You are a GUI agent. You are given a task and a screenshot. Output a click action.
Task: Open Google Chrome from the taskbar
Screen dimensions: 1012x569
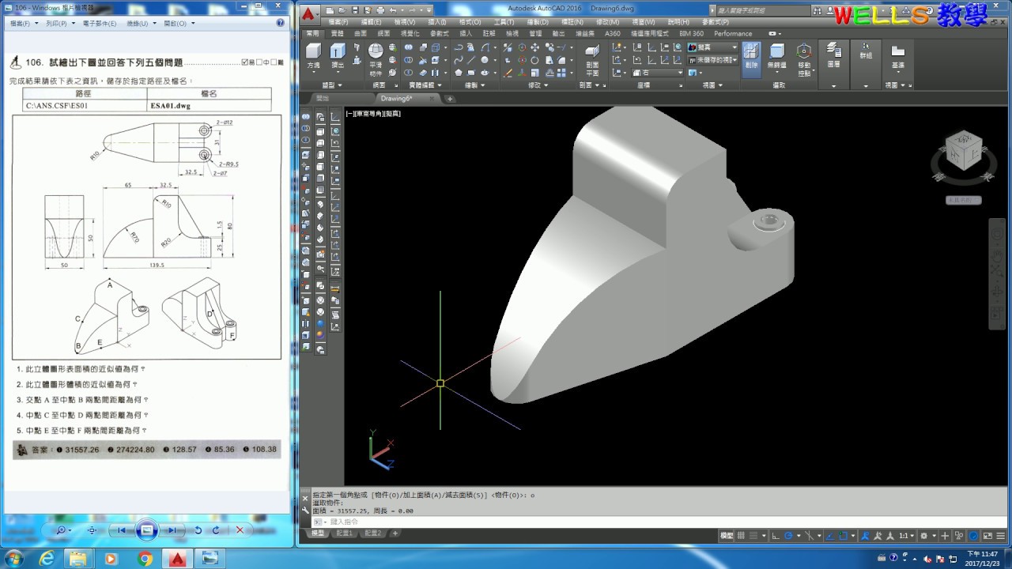pyautogui.click(x=145, y=559)
